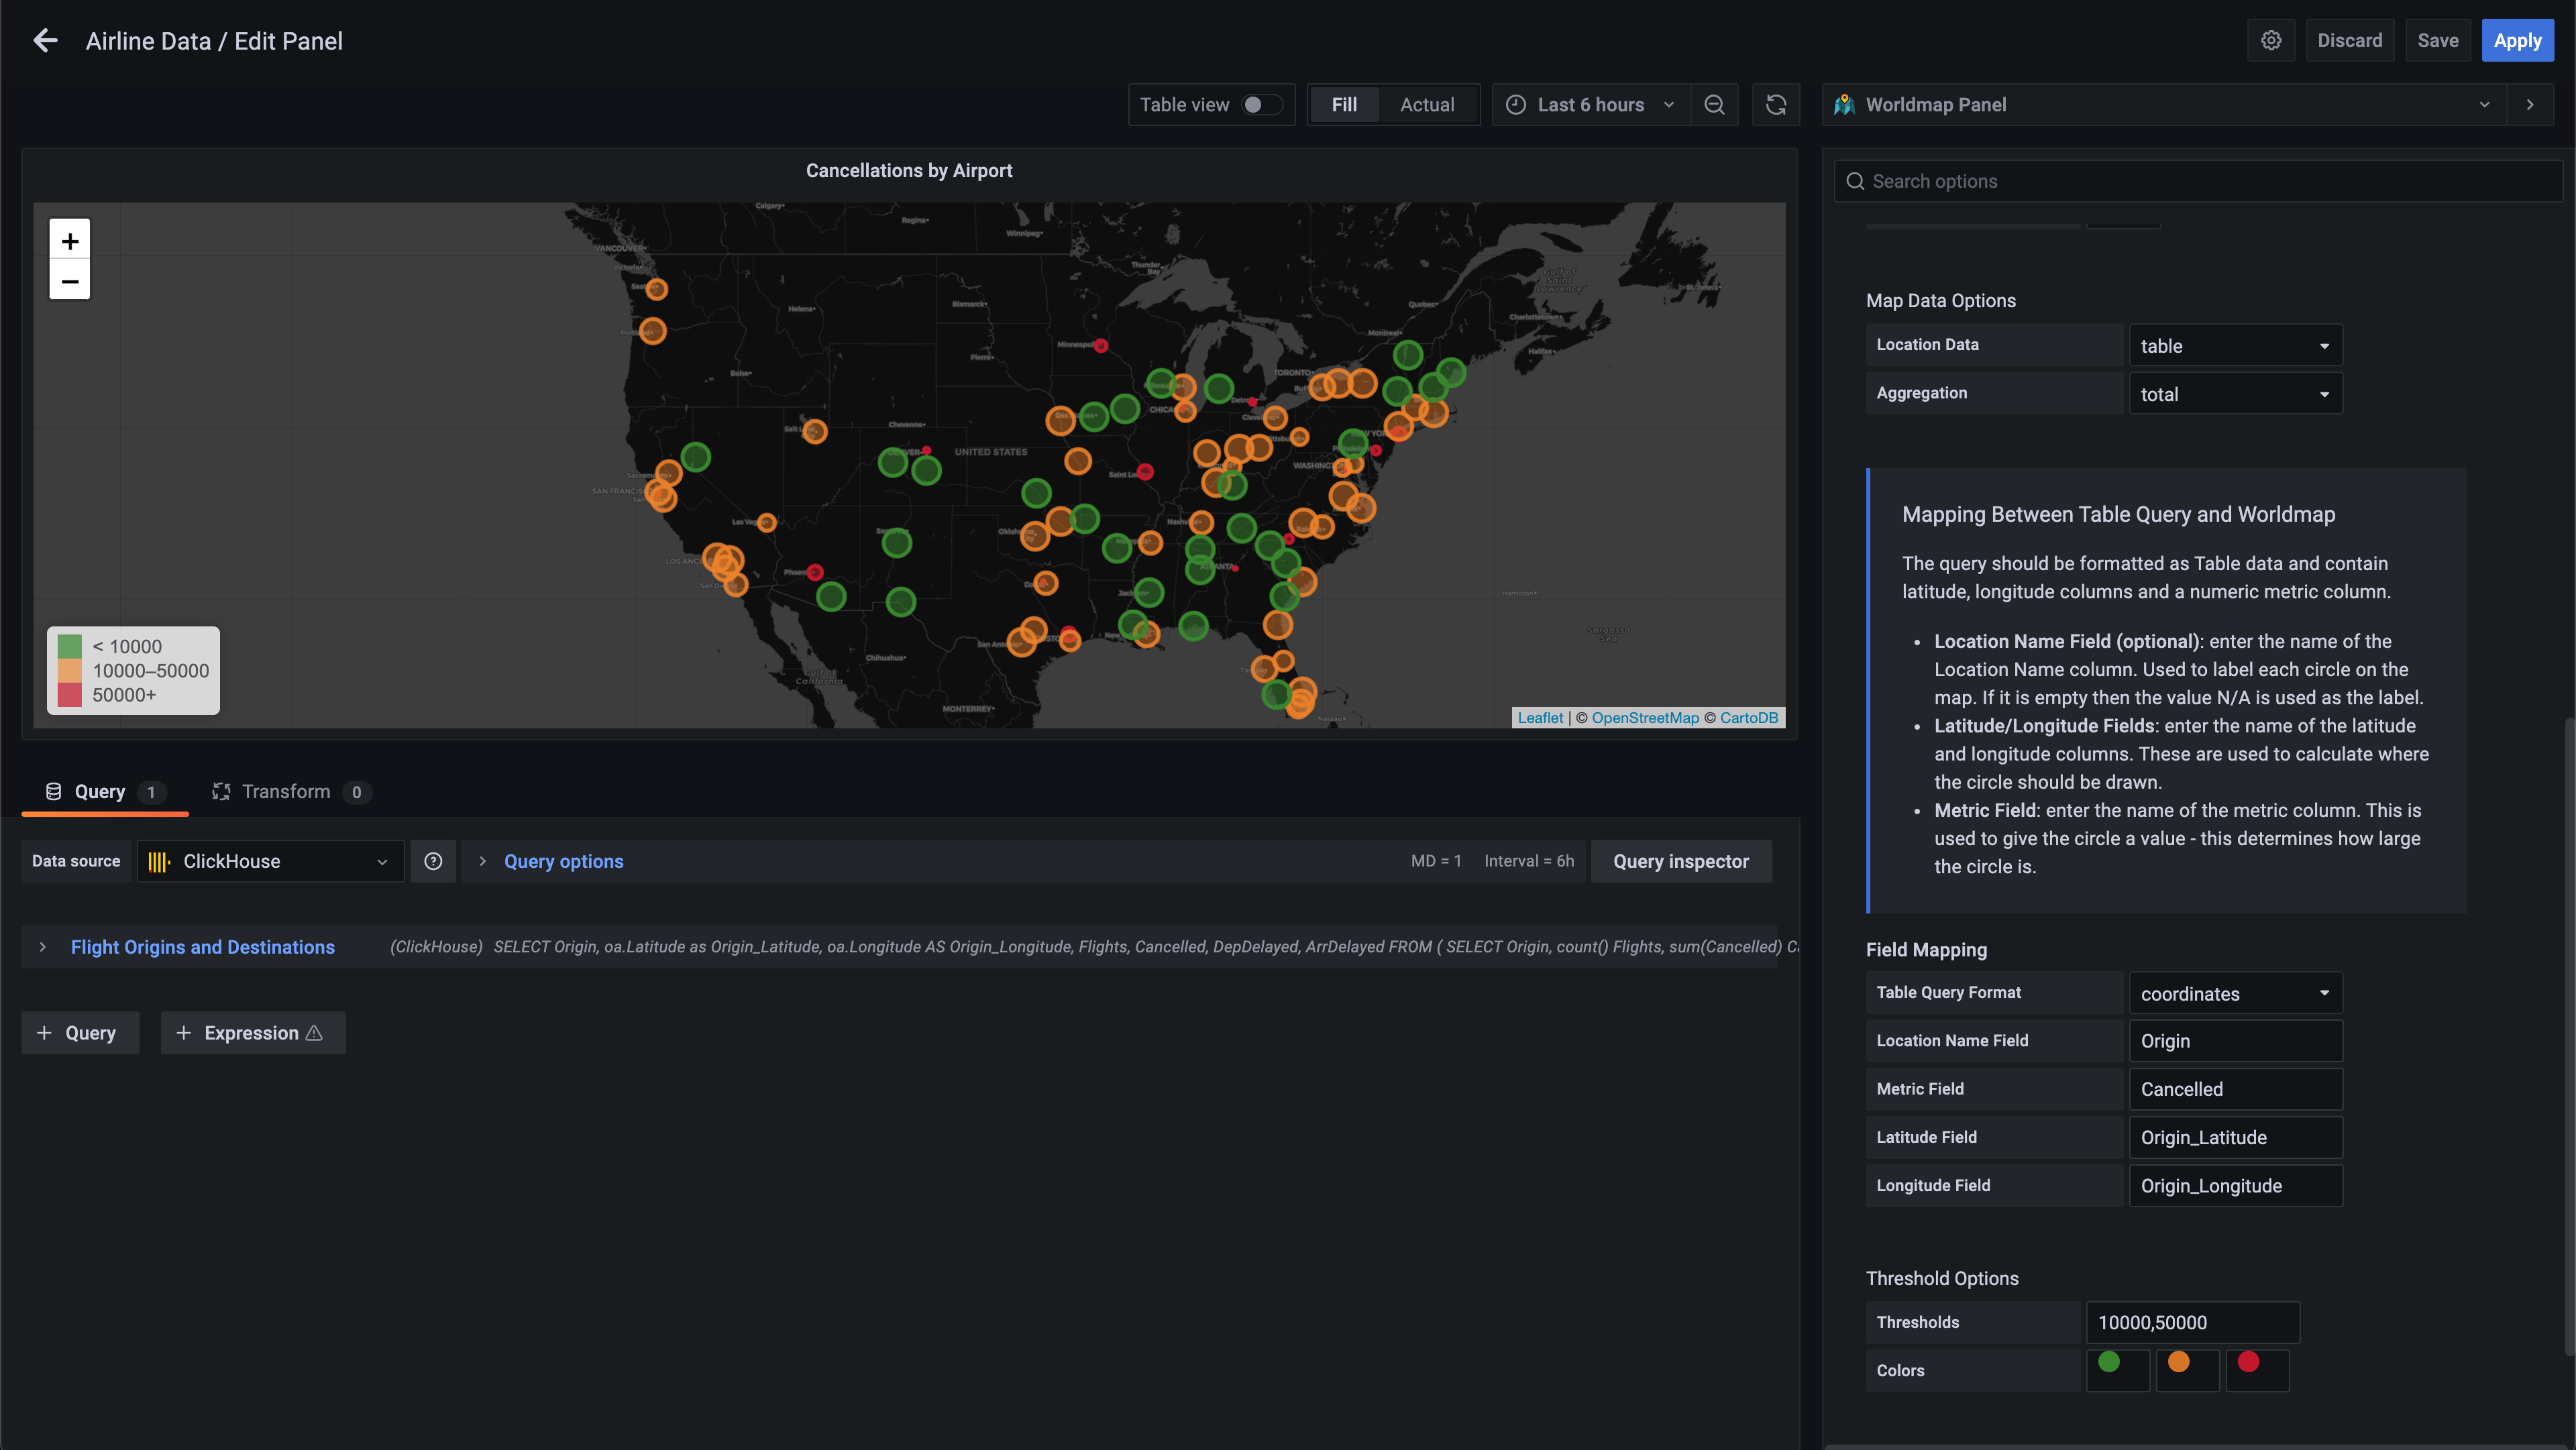Click the Apply button
This screenshot has height=1450, width=2576.
click(2517, 40)
